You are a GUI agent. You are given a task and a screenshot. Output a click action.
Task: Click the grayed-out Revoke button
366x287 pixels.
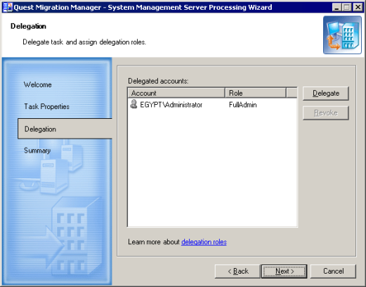pyautogui.click(x=326, y=113)
